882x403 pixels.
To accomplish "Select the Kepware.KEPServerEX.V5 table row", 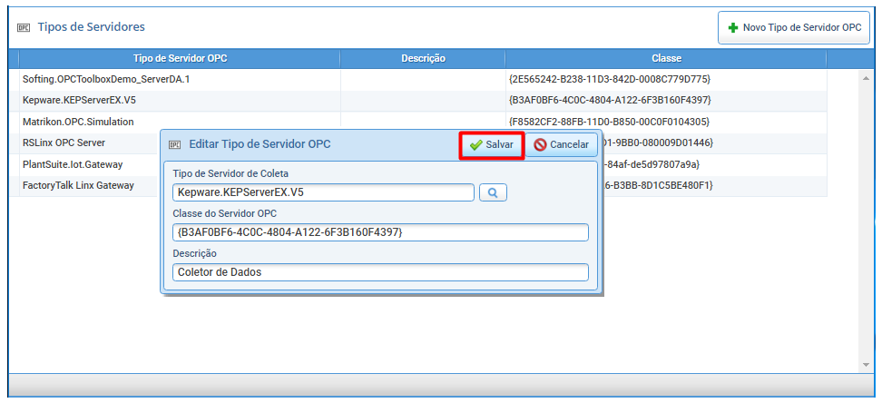I will (417, 101).
